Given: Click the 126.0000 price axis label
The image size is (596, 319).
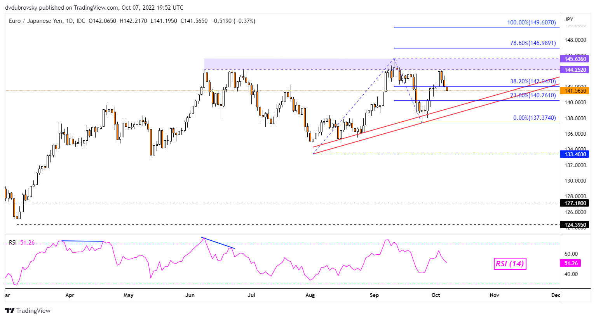Looking at the screenshot, I should pyautogui.click(x=575, y=212).
